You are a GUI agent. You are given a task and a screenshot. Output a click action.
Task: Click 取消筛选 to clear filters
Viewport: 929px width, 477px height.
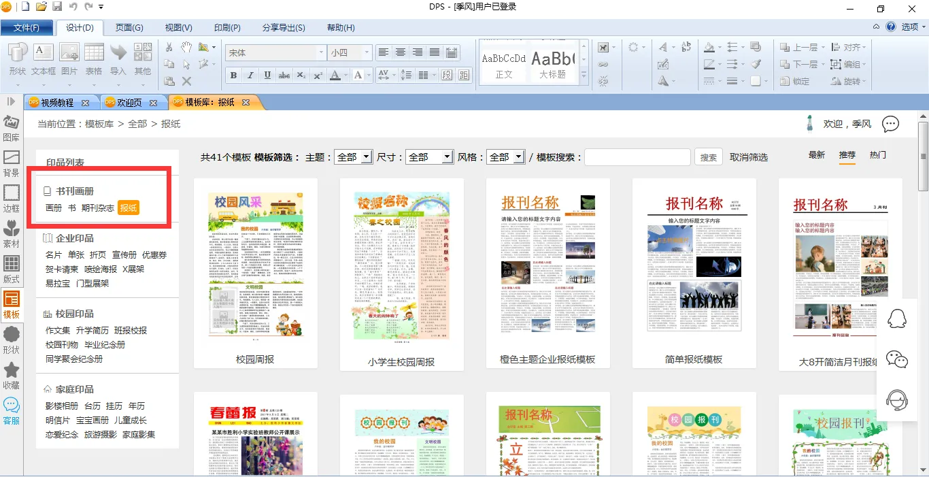[748, 157]
